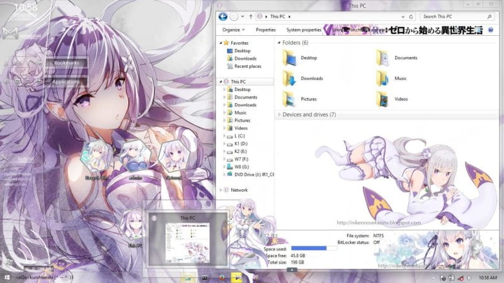
Task: Open the address bar history dropdown
Action: [403, 17]
